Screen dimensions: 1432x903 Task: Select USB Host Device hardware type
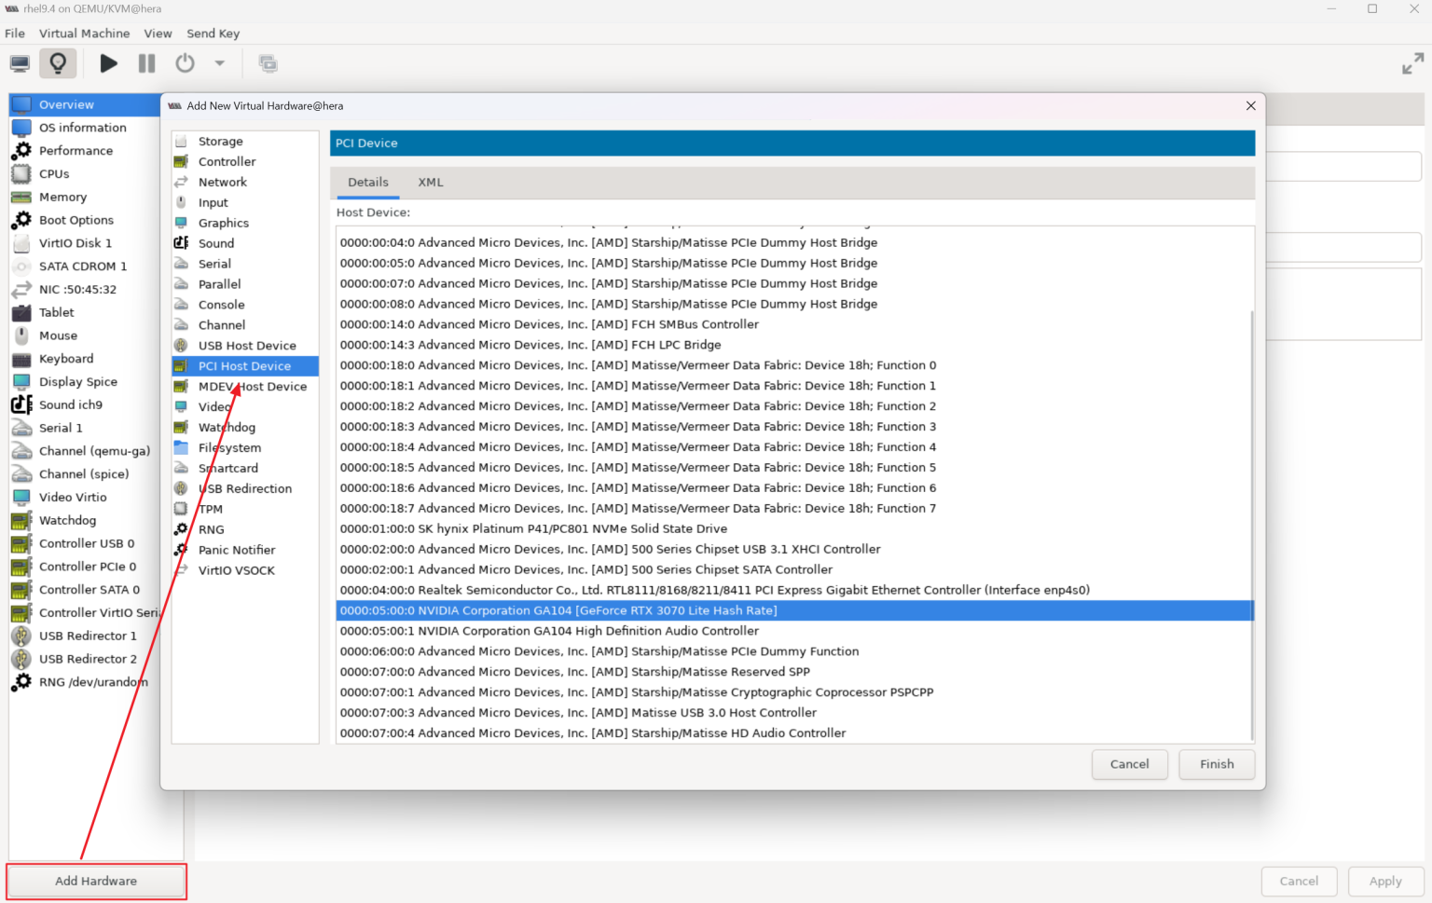(246, 346)
